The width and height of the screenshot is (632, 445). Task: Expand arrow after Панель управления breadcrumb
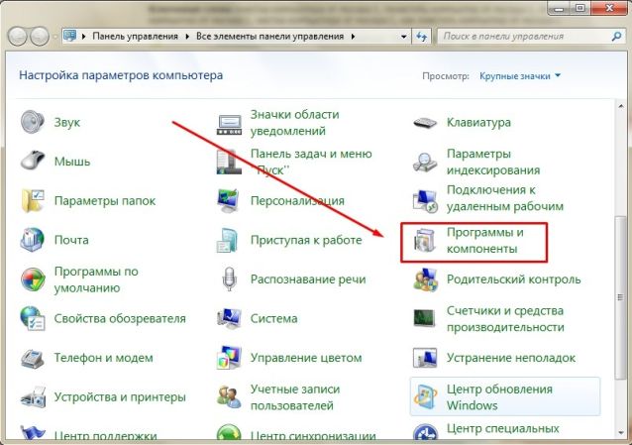(x=187, y=37)
